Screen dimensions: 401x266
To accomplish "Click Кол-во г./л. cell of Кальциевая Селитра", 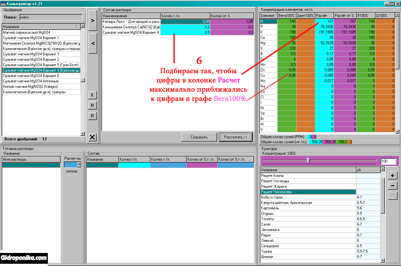I will tap(186, 27).
